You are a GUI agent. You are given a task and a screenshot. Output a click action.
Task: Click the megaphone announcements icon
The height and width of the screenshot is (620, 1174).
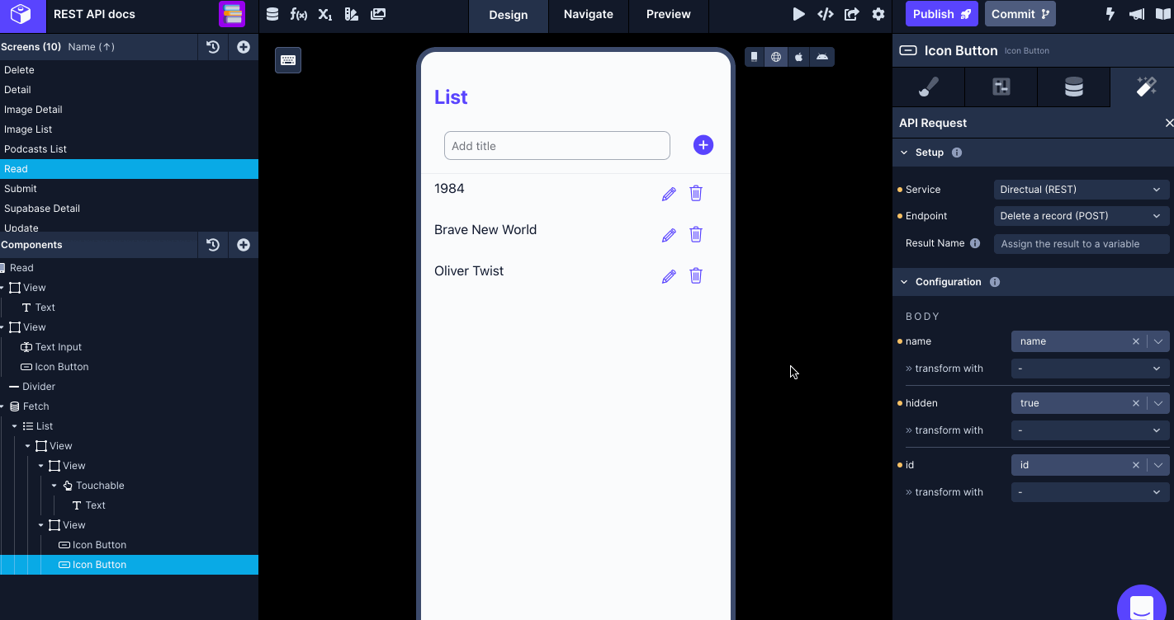1137,14
